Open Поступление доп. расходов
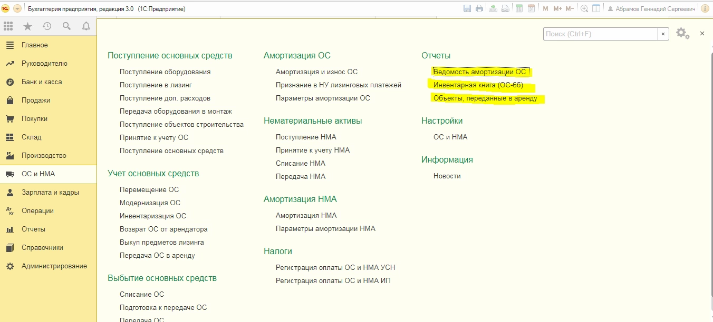 (165, 98)
